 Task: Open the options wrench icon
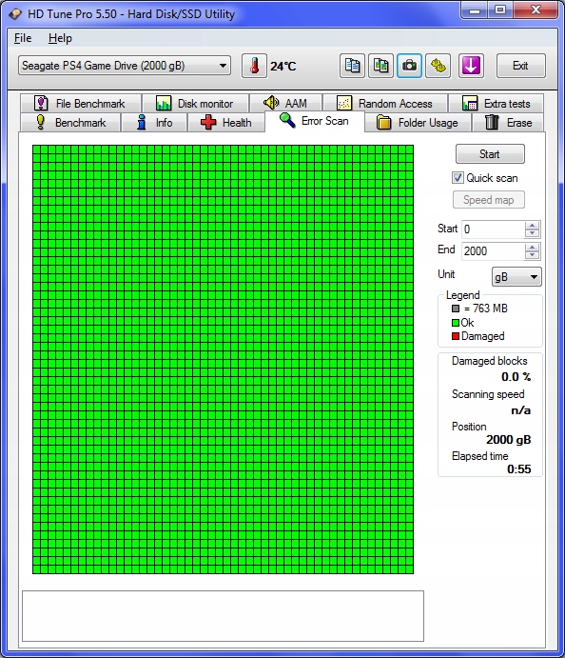click(438, 66)
